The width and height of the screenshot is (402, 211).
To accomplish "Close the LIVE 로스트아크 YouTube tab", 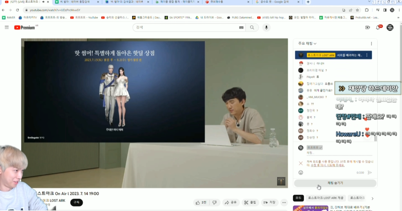I will click(x=48, y=2).
